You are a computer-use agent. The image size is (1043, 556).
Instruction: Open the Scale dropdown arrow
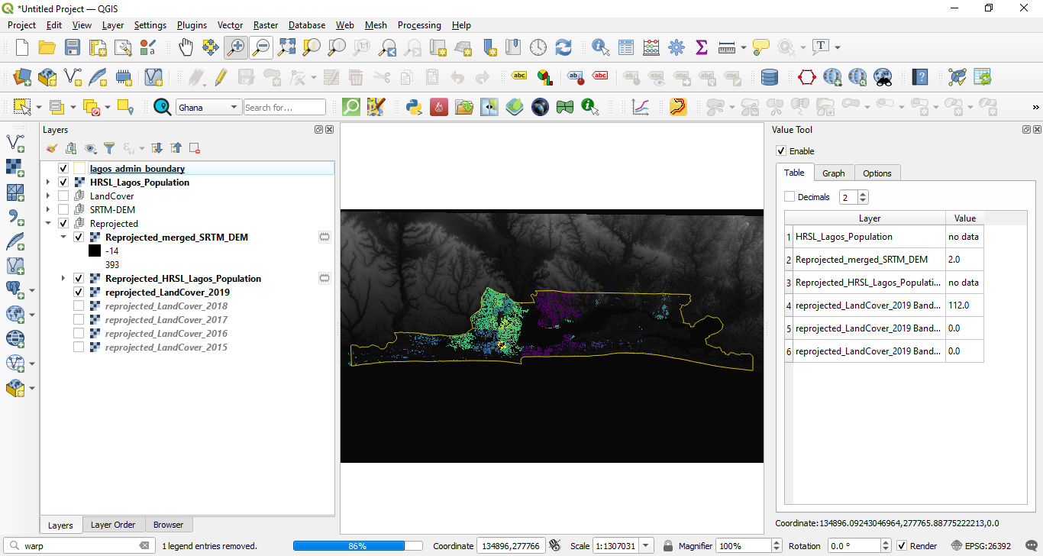point(647,546)
